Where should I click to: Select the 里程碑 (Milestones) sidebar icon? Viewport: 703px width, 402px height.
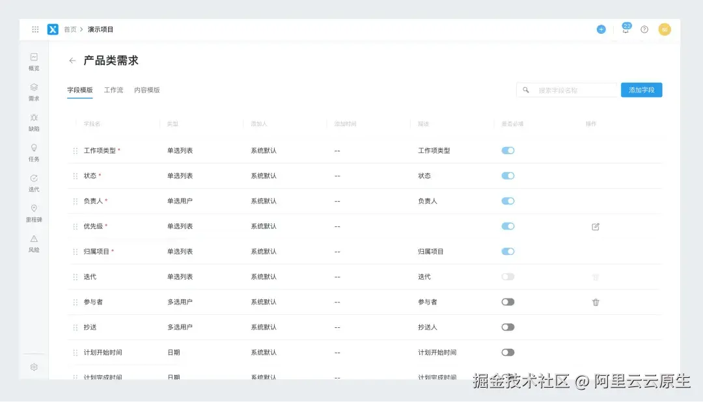pos(33,213)
